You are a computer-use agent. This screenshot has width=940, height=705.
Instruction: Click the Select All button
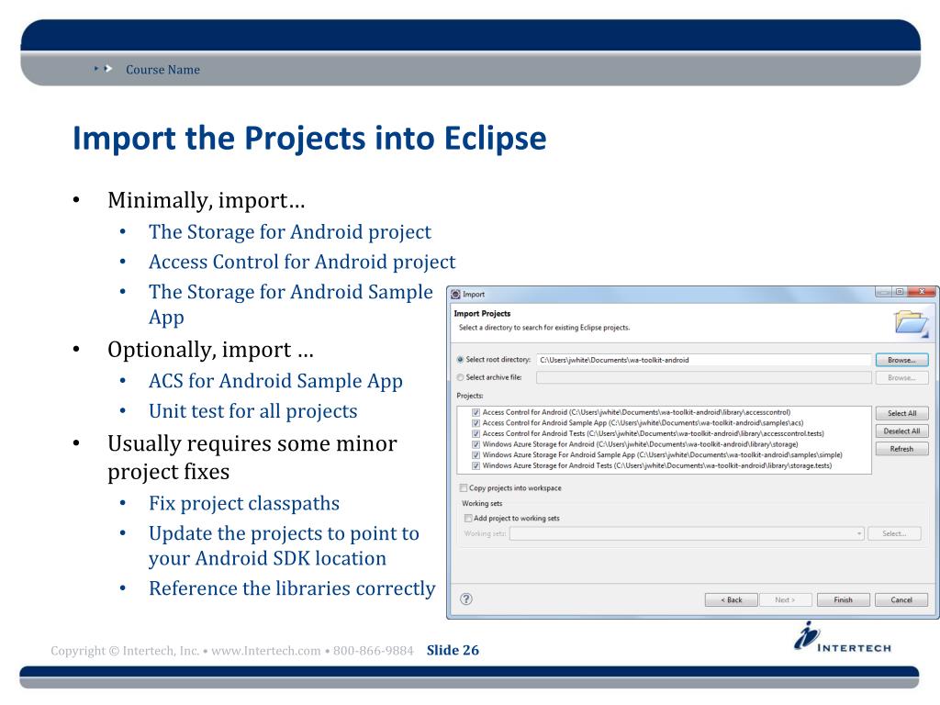(x=901, y=413)
